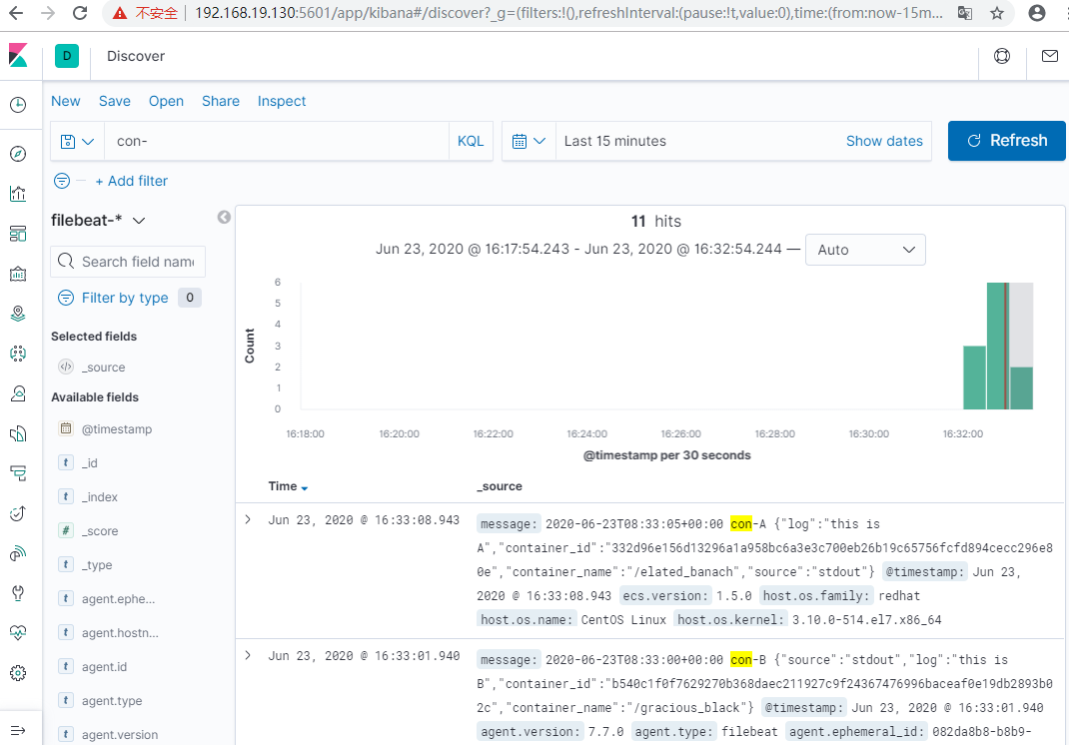This screenshot has width=1069, height=745.
Task: Click the Inspect menu item
Action: 281,101
